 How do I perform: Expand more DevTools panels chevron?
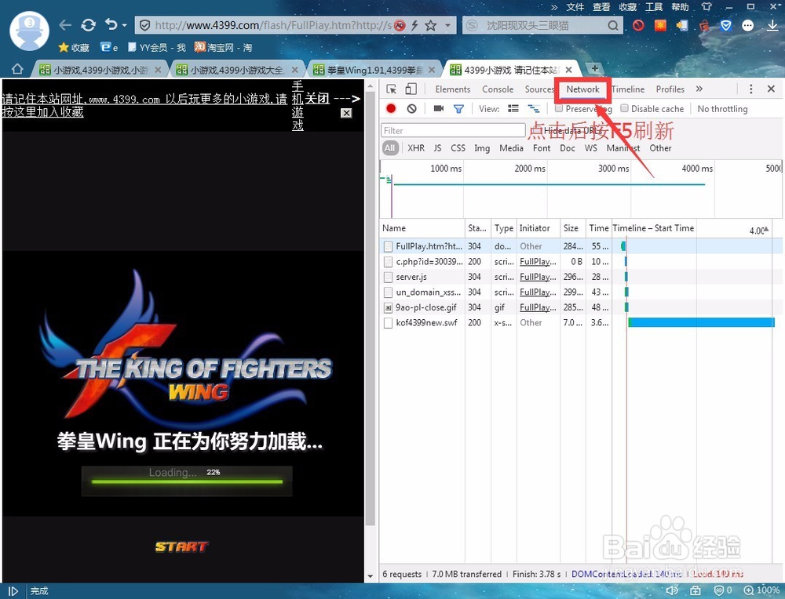(699, 89)
